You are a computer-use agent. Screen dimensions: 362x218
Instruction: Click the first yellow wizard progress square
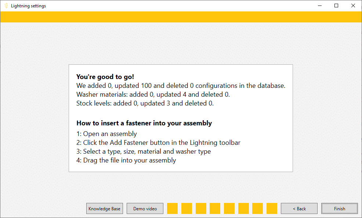click(172, 208)
